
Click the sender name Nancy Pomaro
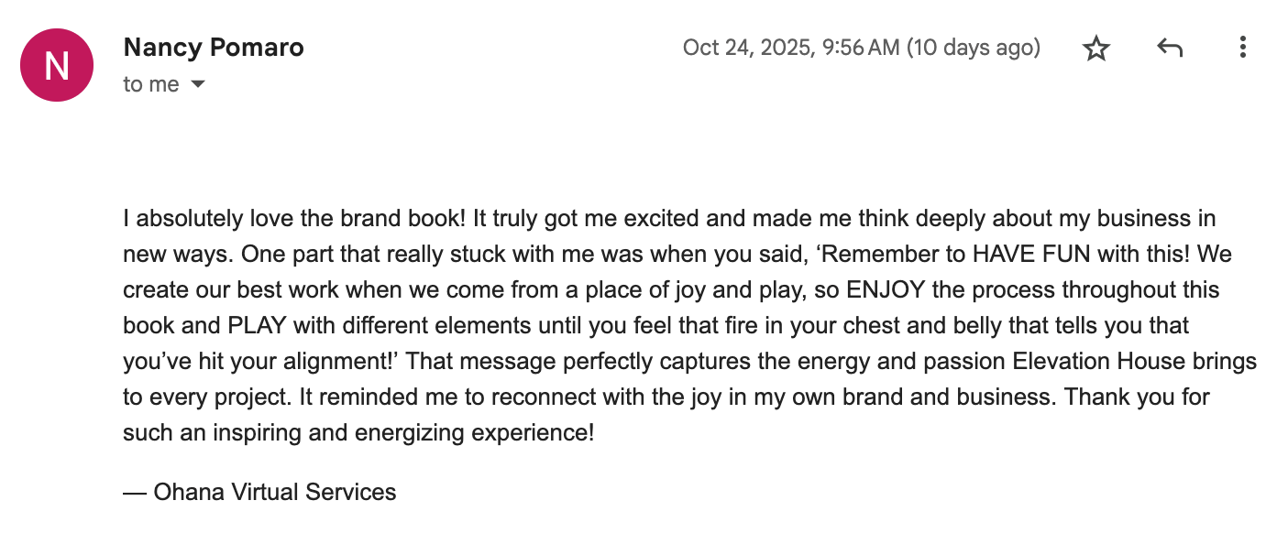coord(213,48)
